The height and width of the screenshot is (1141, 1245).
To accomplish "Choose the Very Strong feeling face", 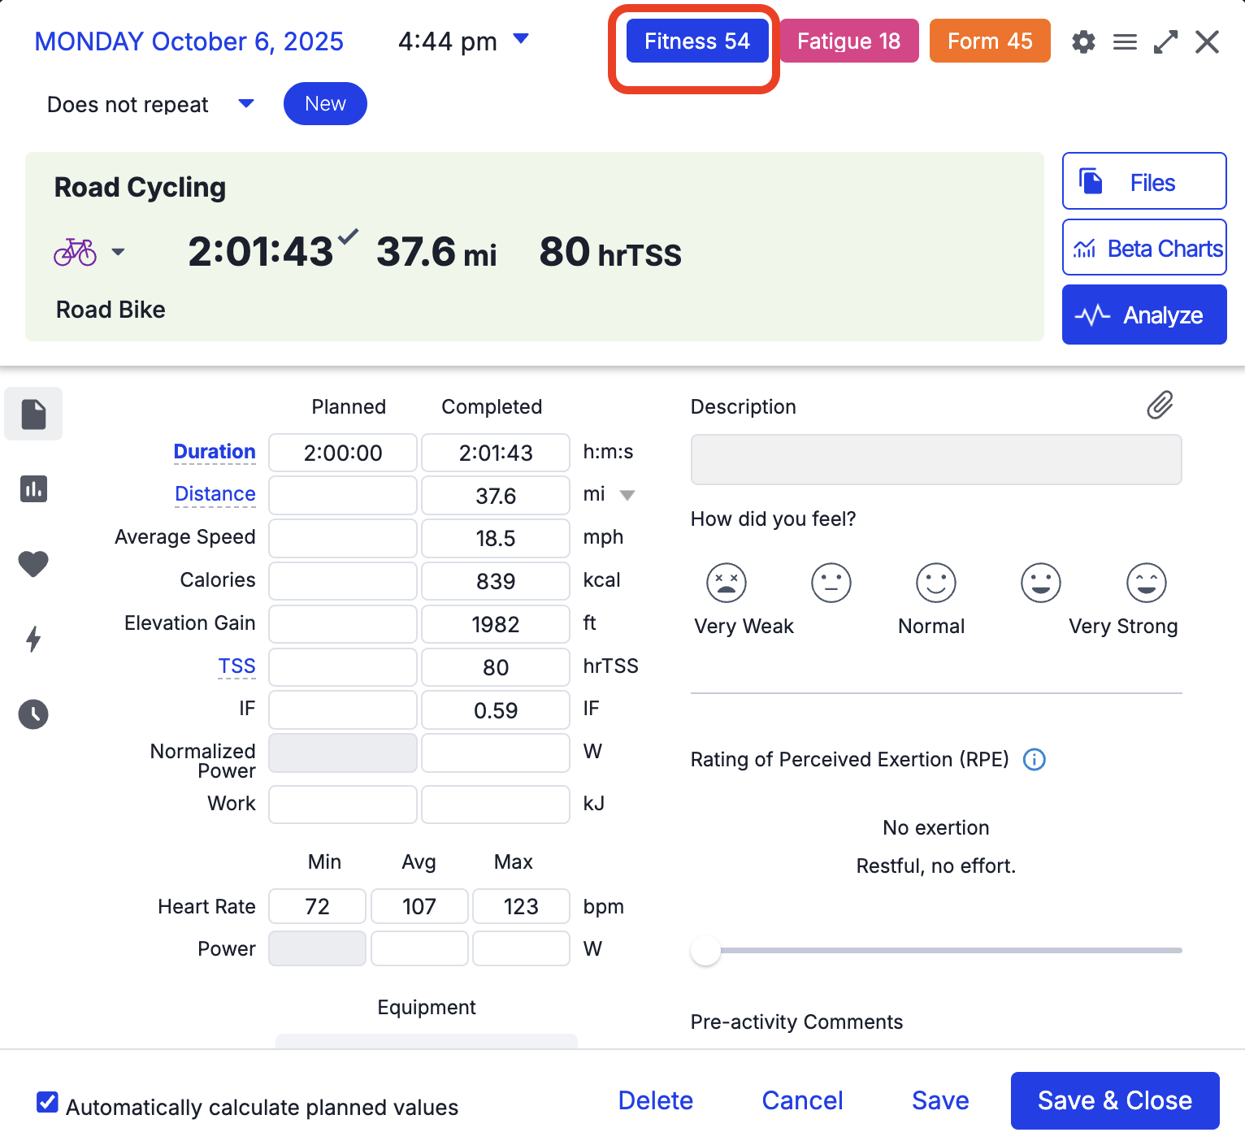I will 1147,582.
